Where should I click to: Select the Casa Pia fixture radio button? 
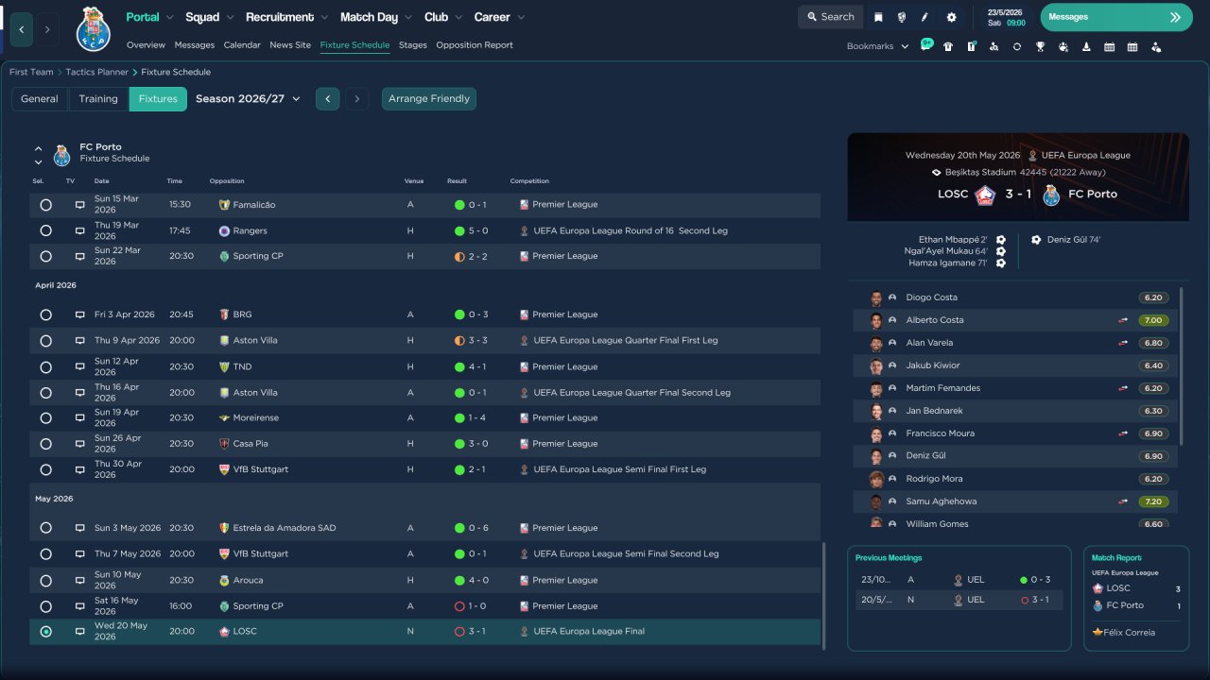point(45,444)
